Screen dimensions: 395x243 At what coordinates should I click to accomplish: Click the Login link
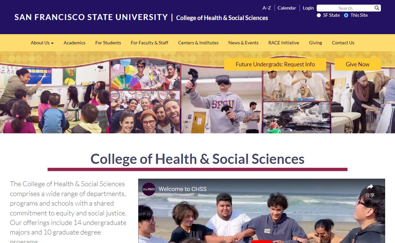[x=308, y=8]
